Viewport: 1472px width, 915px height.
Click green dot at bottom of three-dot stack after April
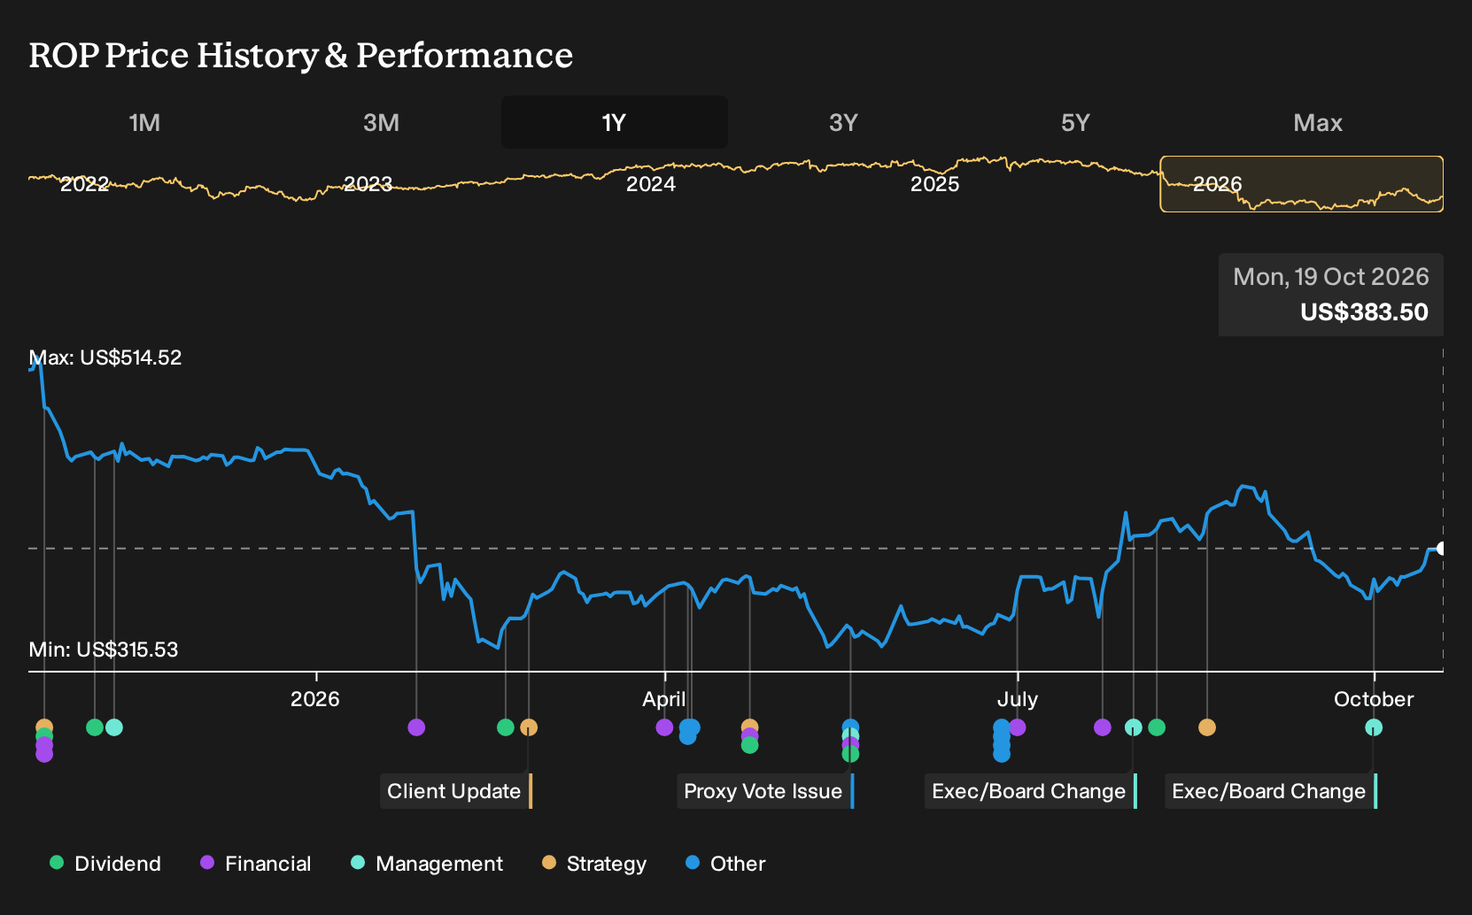coord(750,745)
